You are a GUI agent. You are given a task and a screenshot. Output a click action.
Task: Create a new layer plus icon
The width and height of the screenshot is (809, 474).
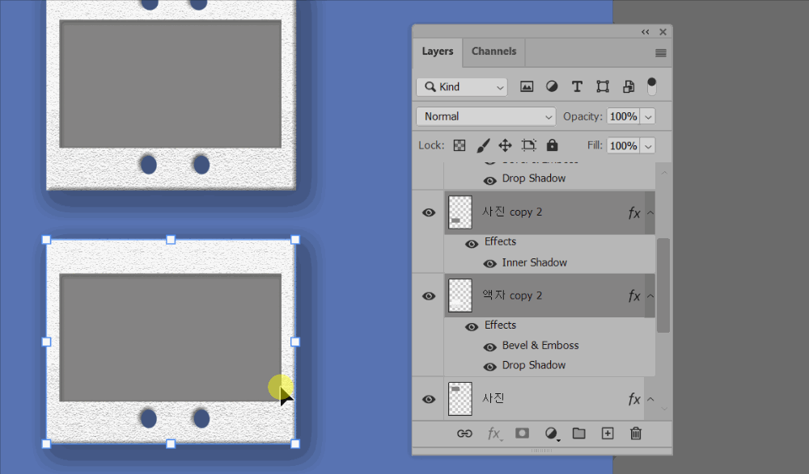pyautogui.click(x=608, y=434)
